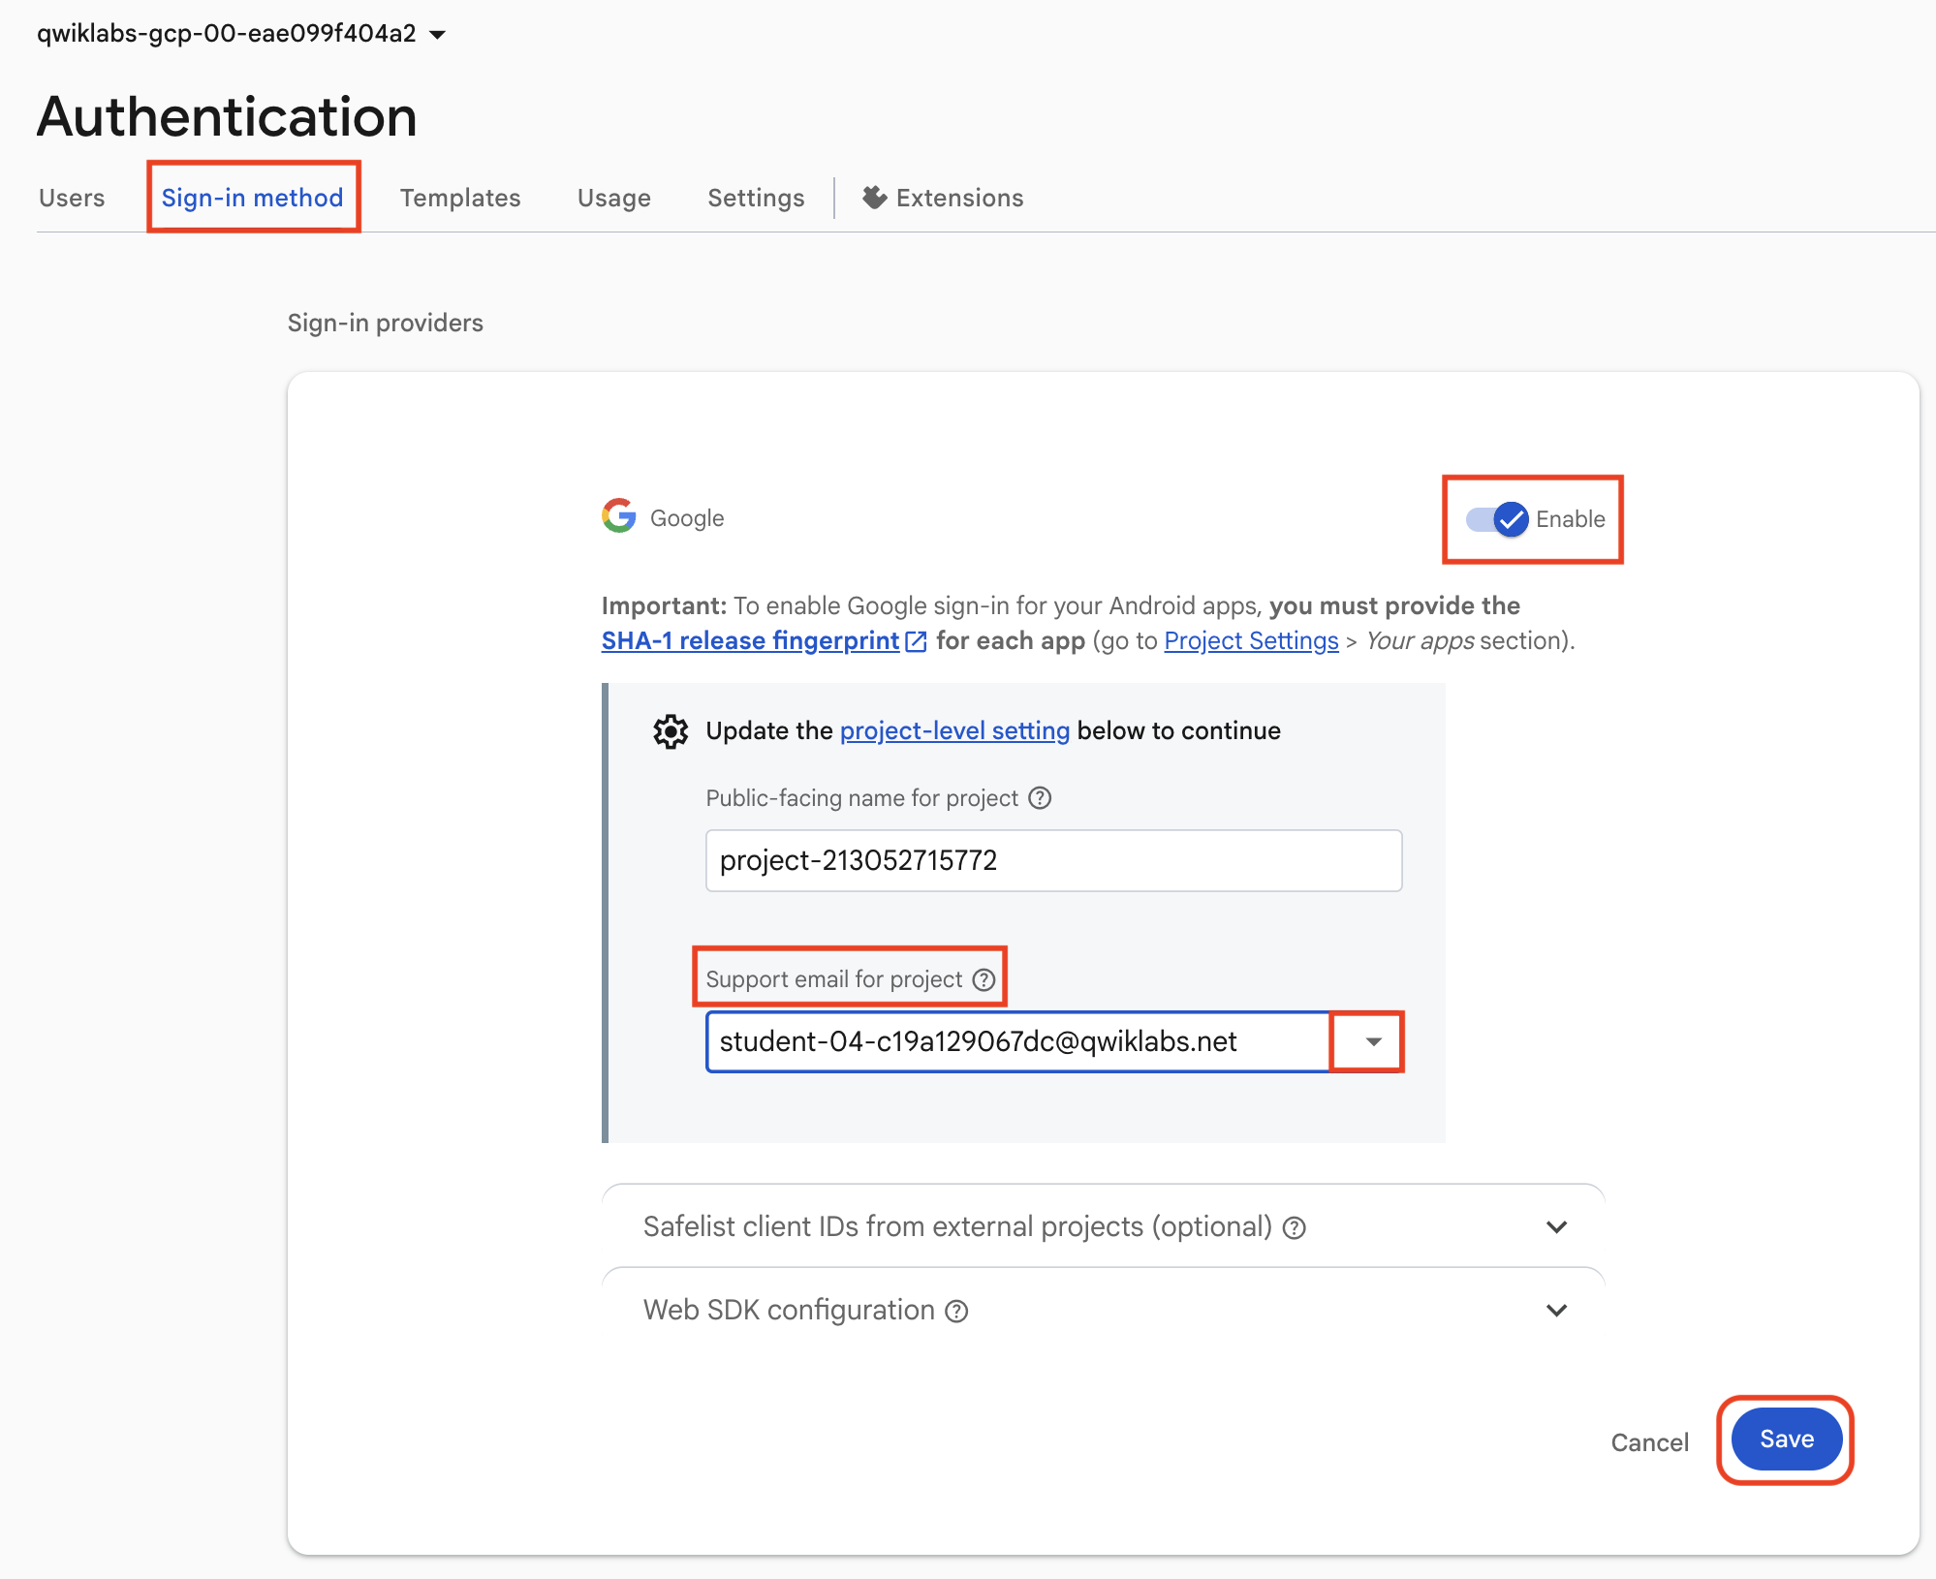Click the Extensions puzzle icon
1936x1579 pixels.
(x=875, y=198)
